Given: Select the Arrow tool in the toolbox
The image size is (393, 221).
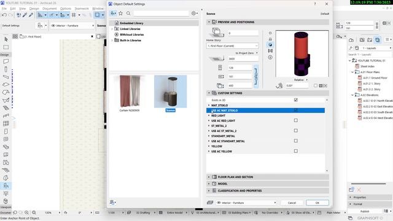Looking at the screenshot, I should (6, 39).
